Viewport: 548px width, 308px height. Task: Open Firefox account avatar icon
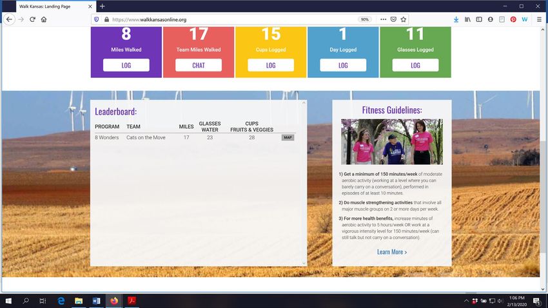click(491, 19)
